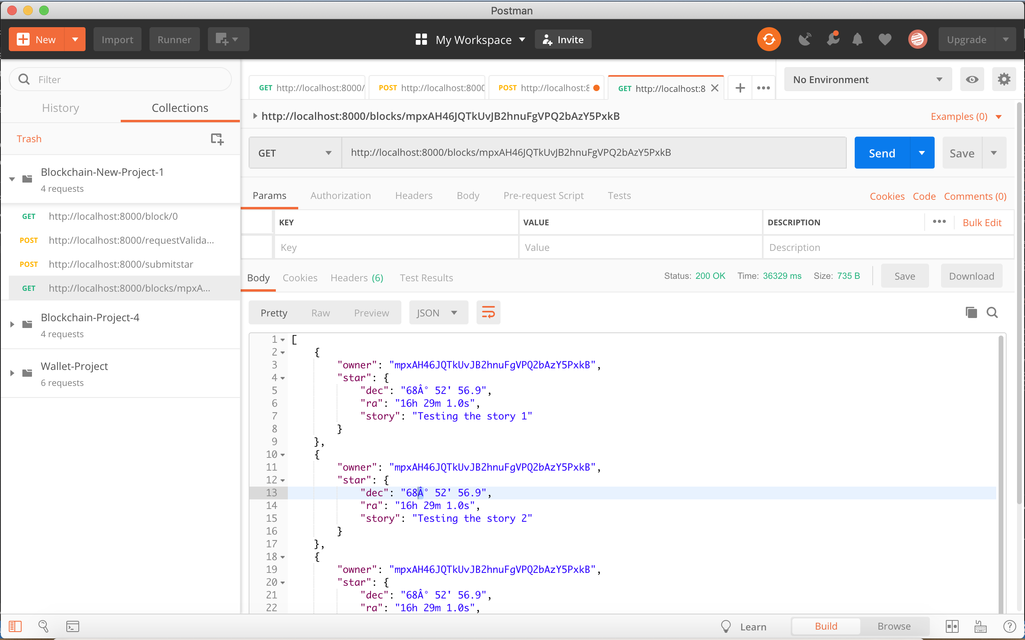
Task: Toggle environment quick look eye
Action: pyautogui.click(x=972, y=80)
